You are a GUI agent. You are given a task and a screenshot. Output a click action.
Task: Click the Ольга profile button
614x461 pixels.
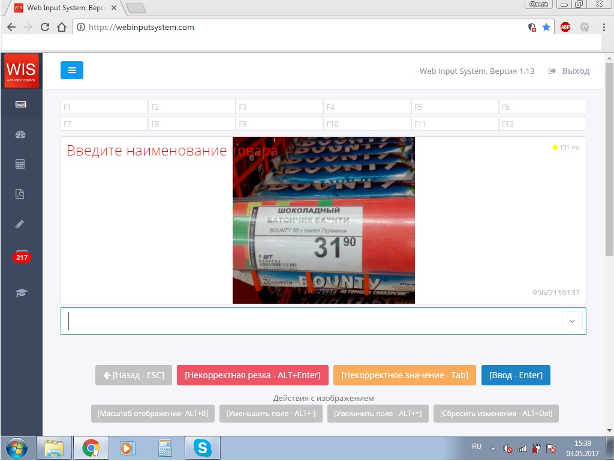point(538,4)
